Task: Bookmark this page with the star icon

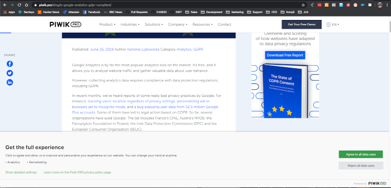Action: click(x=303, y=5)
